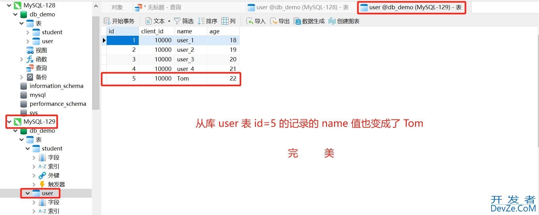The image size is (539, 215).
Task: Collapse the MySQL-128 connection node
Action: tap(9, 5)
